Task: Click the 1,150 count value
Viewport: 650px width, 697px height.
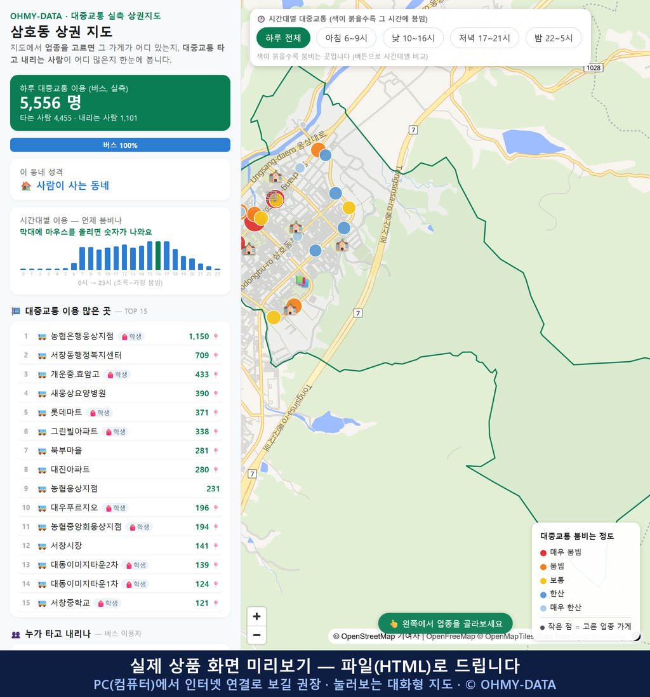Action: 199,336
